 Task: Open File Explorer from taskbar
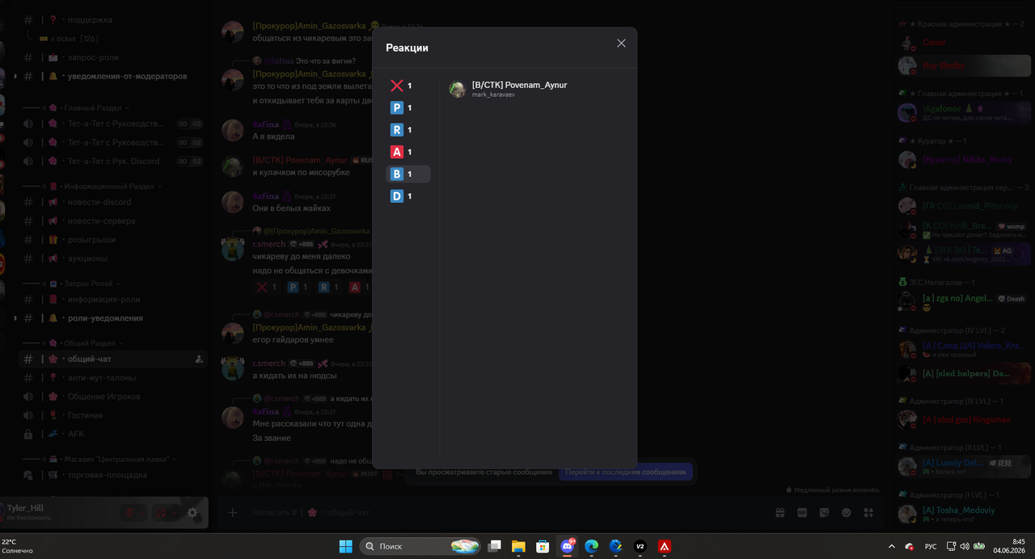(x=518, y=547)
